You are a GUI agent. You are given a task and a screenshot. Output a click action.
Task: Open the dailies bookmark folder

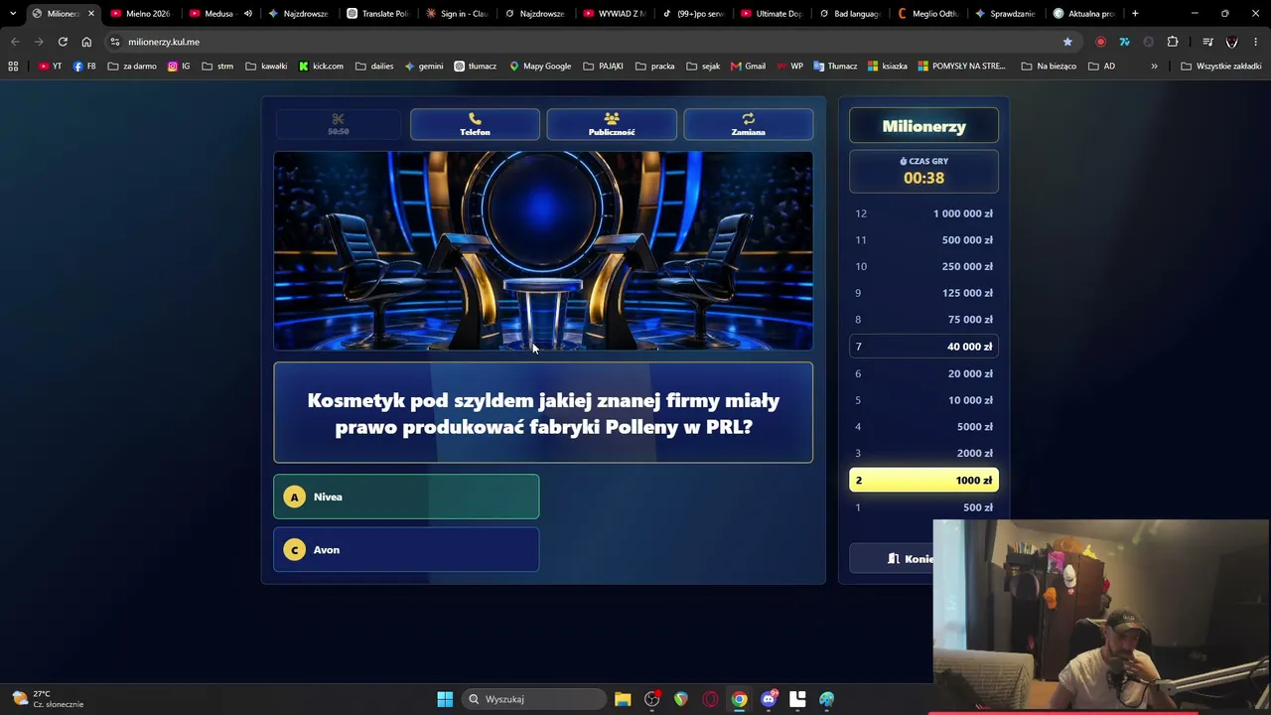(374, 67)
